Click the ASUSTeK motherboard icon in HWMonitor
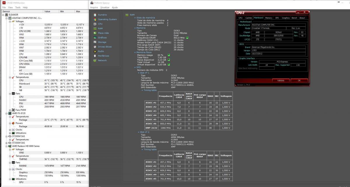The height and width of the screenshot is (187, 350). point(10,18)
